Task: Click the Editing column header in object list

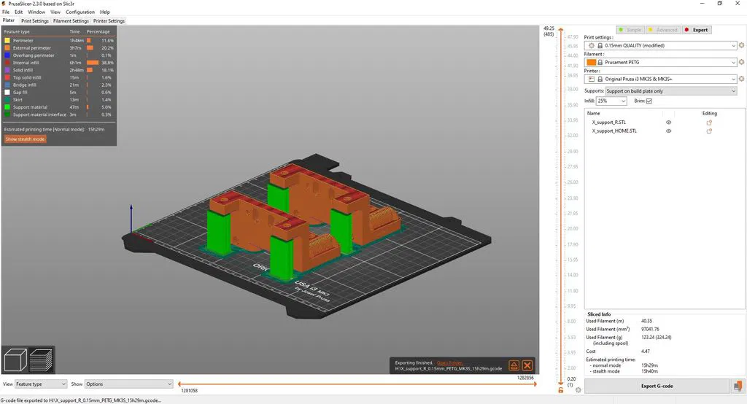Action: (x=709, y=113)
